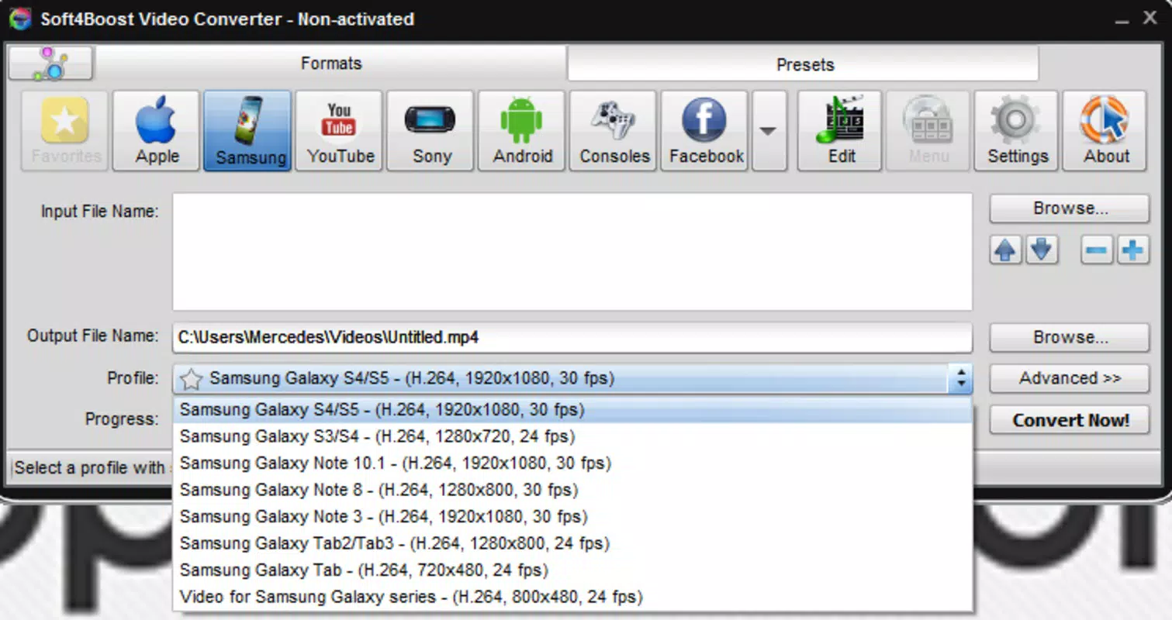Move input file down with arrow
Viewport: 1172px width, 620px height.
click(1042, 250)
